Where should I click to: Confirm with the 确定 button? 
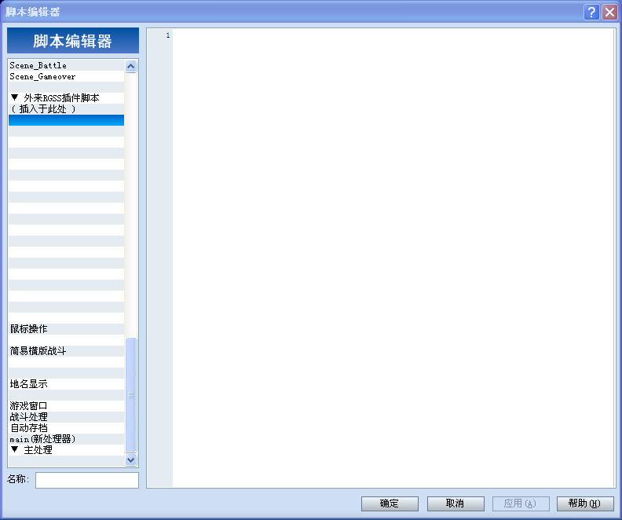coord(390,504)
